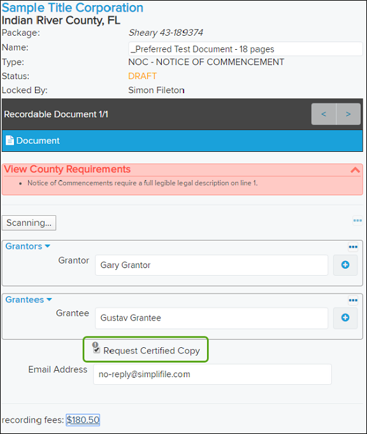Add another grantee with plus icon
The width and height of the screenshot is (367, 434).
click(x=345, y=318)
